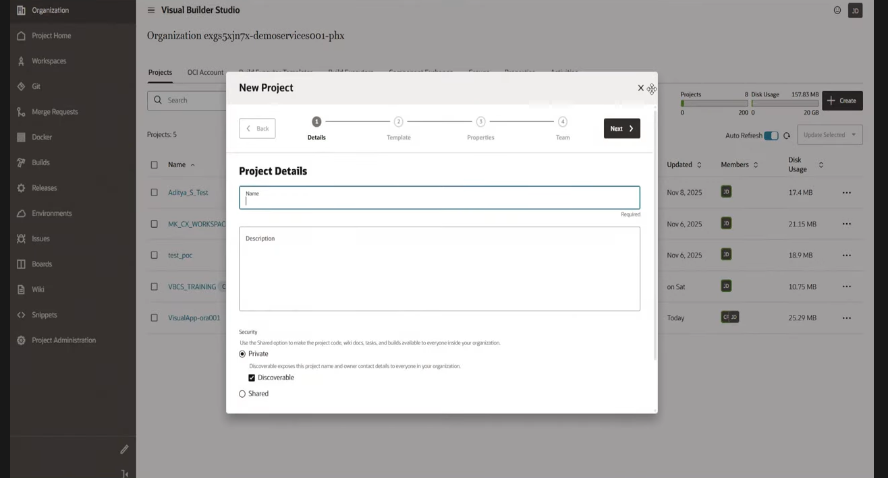
Task: Open the VBCS_TRAINING project link
Action: (x=192, y=287)
